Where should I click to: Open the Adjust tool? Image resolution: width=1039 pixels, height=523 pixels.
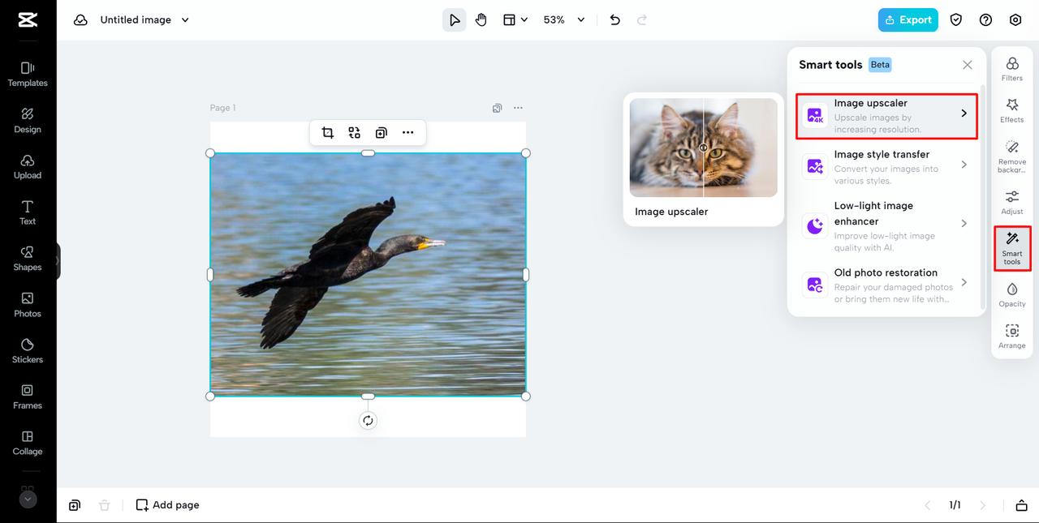(1012, 203)
